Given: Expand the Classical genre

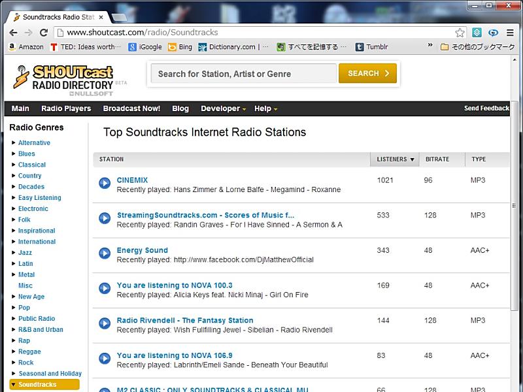Looking at the screenshot, I should tap(13, 165).
